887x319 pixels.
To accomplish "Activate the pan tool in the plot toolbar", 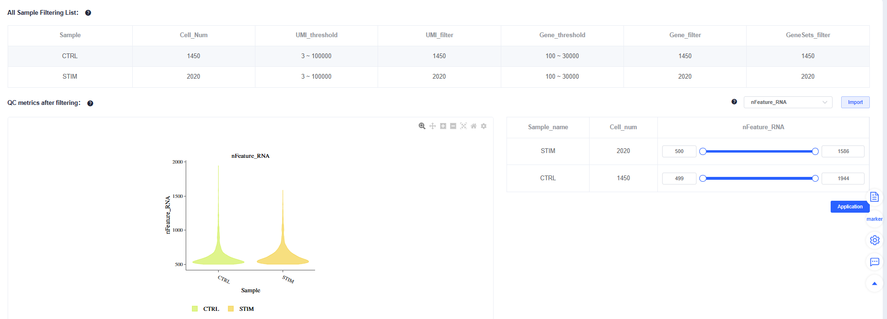I will [x=433, y=126].
